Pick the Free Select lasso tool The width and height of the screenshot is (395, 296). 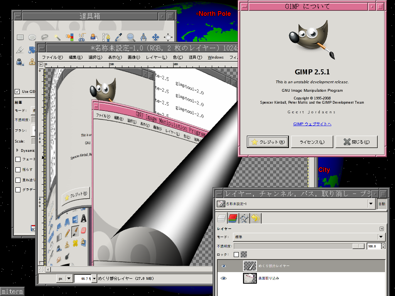coord(45,37)
